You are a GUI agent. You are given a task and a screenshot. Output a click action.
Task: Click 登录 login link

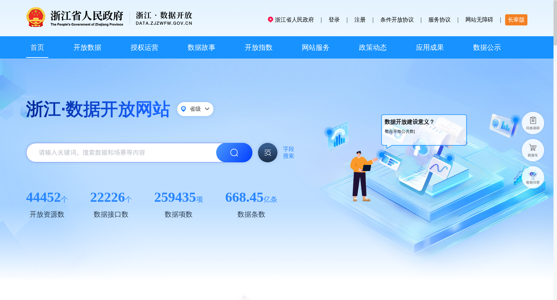point(334,20)
